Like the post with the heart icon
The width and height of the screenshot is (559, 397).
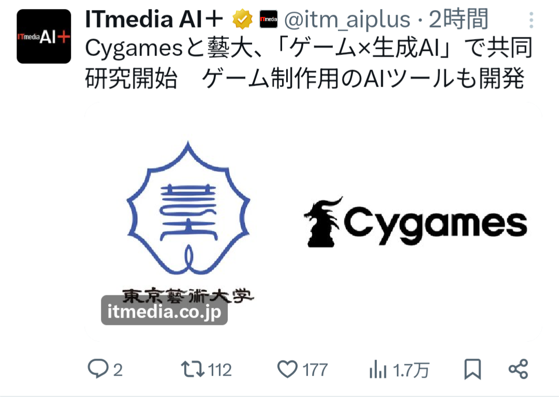pyautogui.click(x=287, y=369)
